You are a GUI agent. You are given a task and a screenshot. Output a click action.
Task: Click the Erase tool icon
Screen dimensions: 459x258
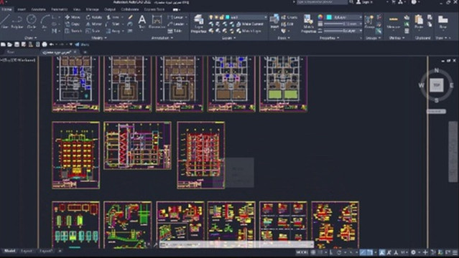coord(130,17)
